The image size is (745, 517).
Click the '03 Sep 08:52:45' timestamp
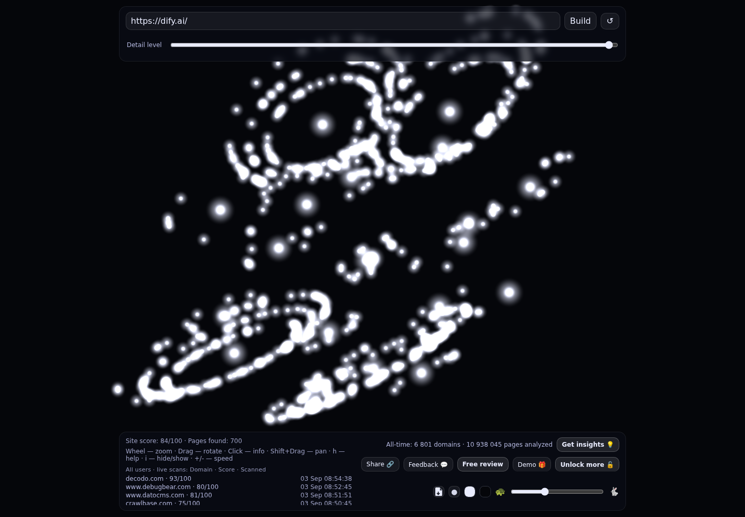[x=326, y=487]
